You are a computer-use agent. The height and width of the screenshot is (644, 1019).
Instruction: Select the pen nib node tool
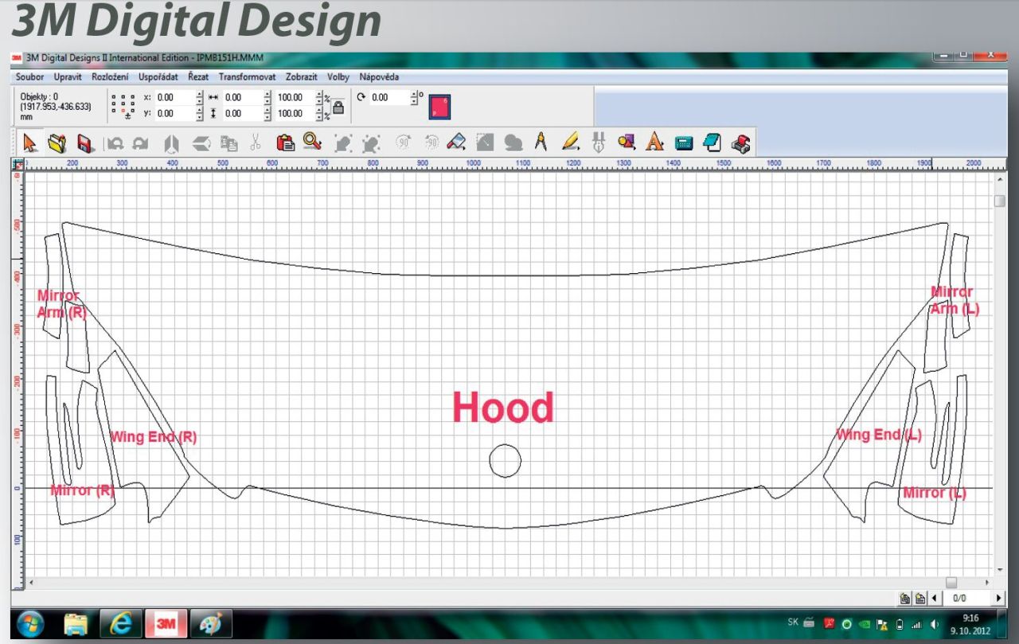599,143
